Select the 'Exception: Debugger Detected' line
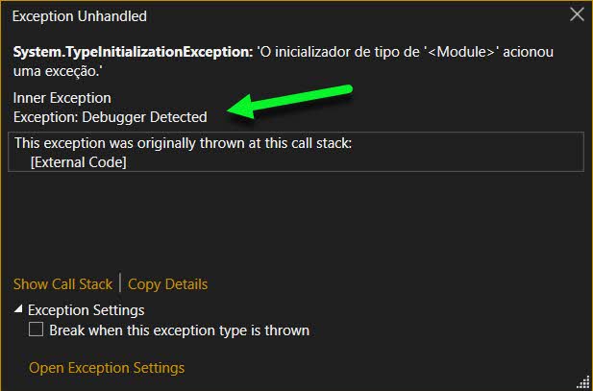Image resolution: width=593 pixels, height=391 pixels. [111, 117]
